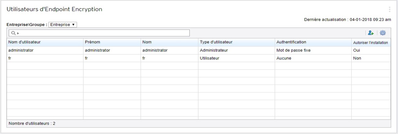Open the widget three-dot options menu
This screenshot has height=134, width=398.
click(x=389, y=9)
